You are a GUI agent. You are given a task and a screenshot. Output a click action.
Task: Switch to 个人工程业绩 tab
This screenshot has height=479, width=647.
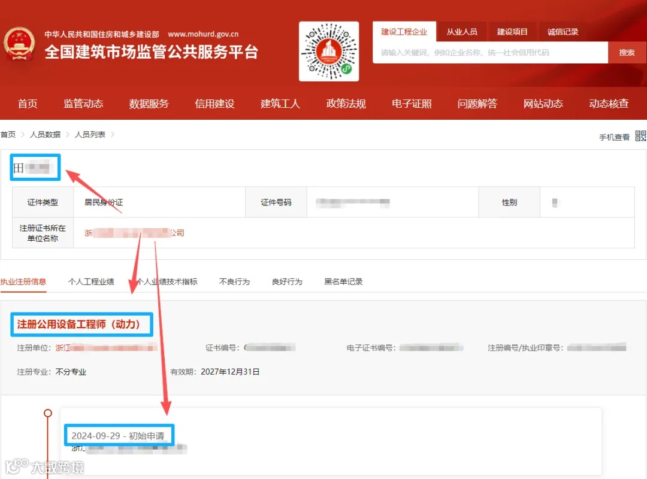(91, 282)
